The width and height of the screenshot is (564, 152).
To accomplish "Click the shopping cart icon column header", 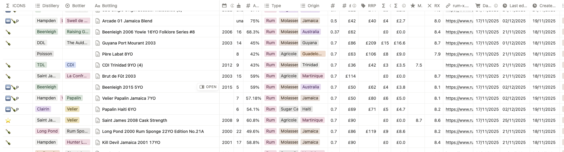I will click(x=478, y=6).
